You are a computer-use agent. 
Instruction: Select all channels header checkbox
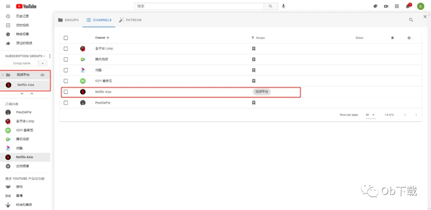[x=66, y=38]
